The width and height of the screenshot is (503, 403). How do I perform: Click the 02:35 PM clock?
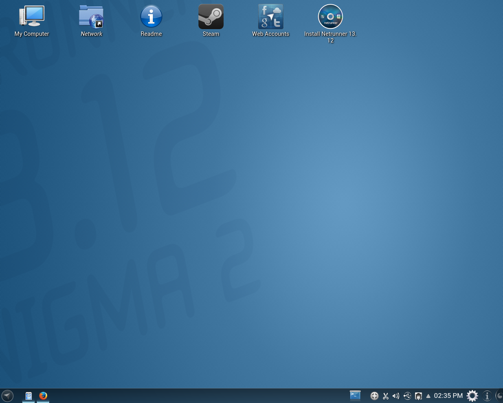point(448,396)
